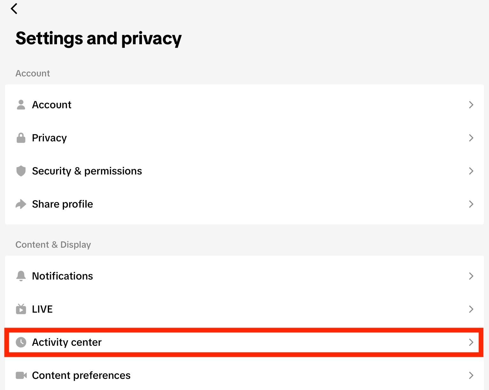
Task: Open the Privacy settings item
Action: click(50, 138)
